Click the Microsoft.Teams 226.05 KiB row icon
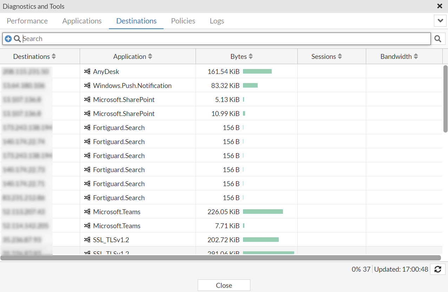The width and height of the screenshot is (448, 292). 87,212
